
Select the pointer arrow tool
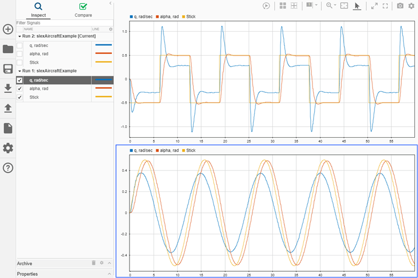coord(357,6)
